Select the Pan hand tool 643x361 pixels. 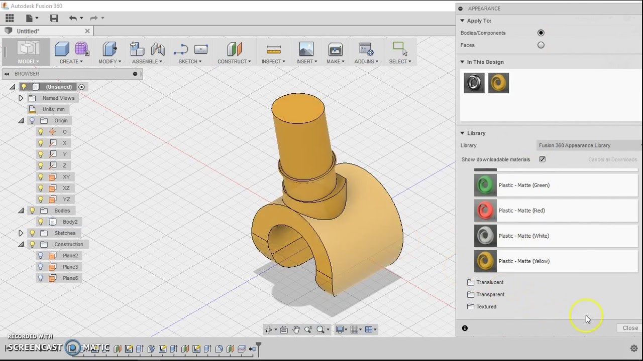tap(296, 329)
